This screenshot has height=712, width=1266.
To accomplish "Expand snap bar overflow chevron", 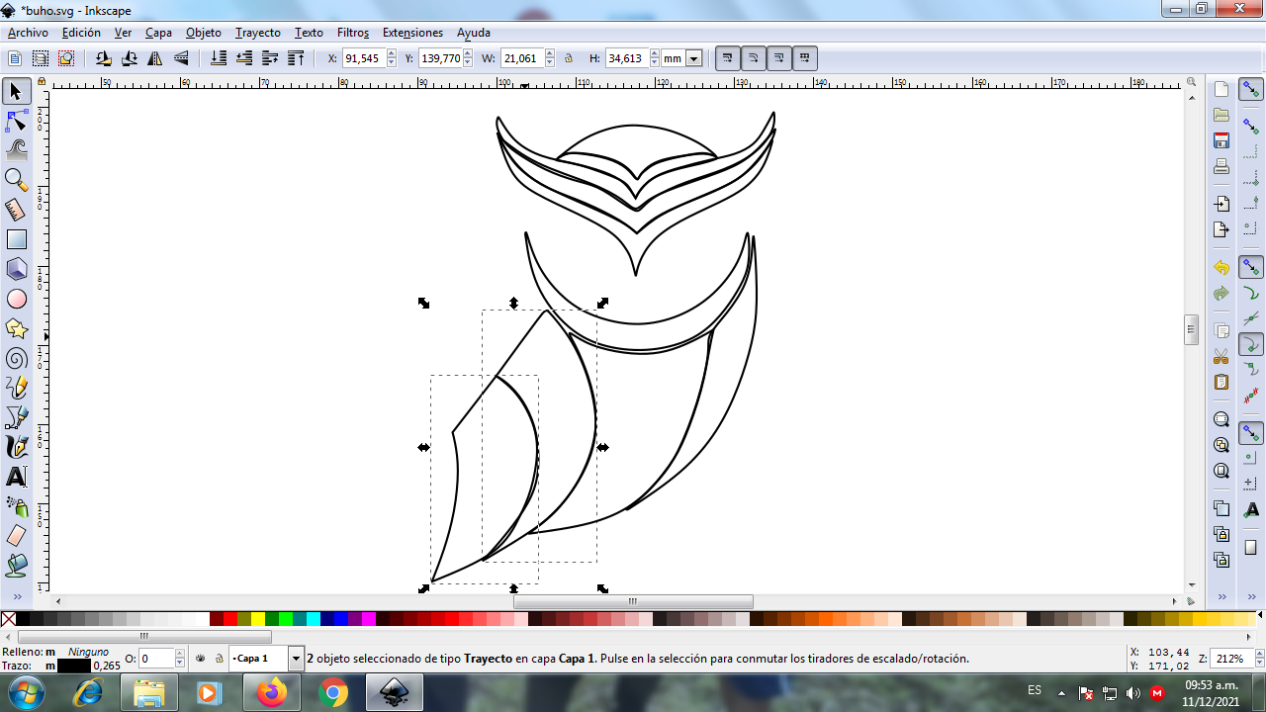I will click(x=1251, y=596).
